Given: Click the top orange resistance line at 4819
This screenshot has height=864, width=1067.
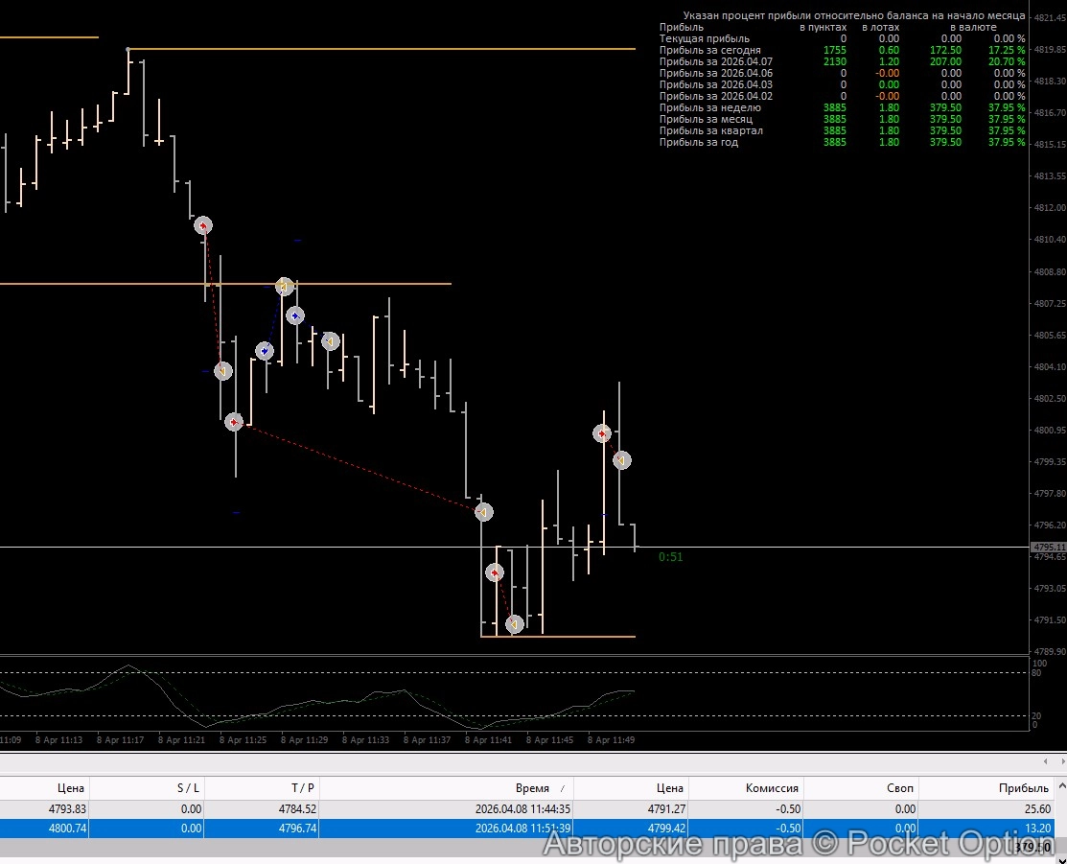Looking at the screenshot, I should [383, 48].
